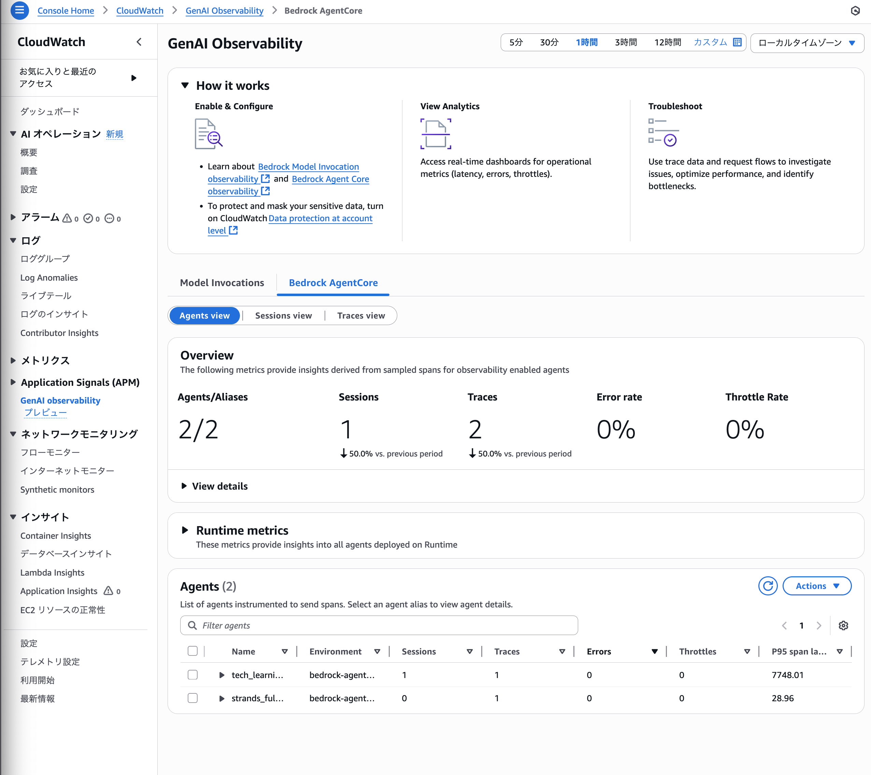Expand the Runtime metrics section

[185, 530]
